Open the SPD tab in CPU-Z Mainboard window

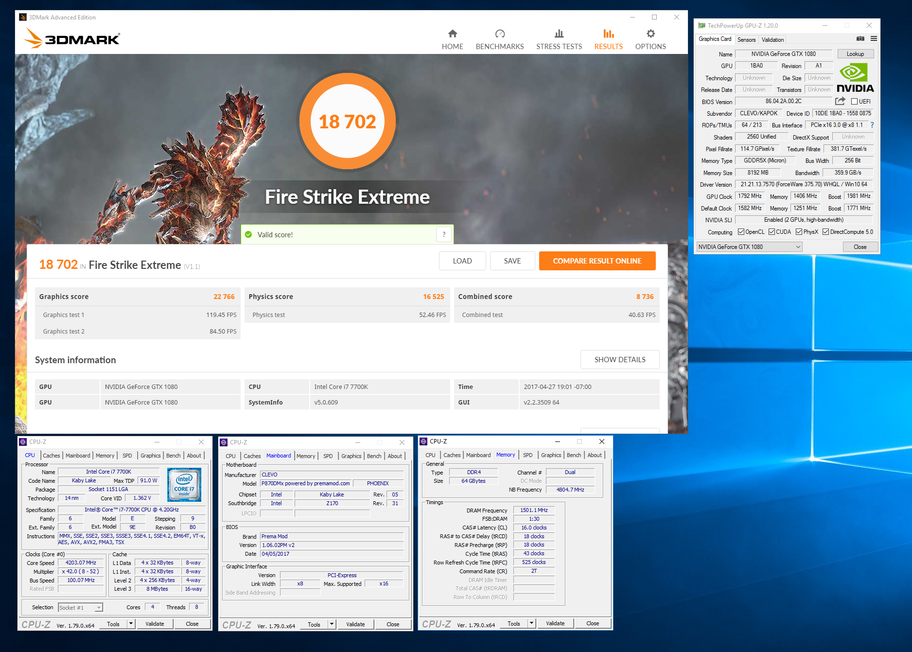tap(328, 456)
